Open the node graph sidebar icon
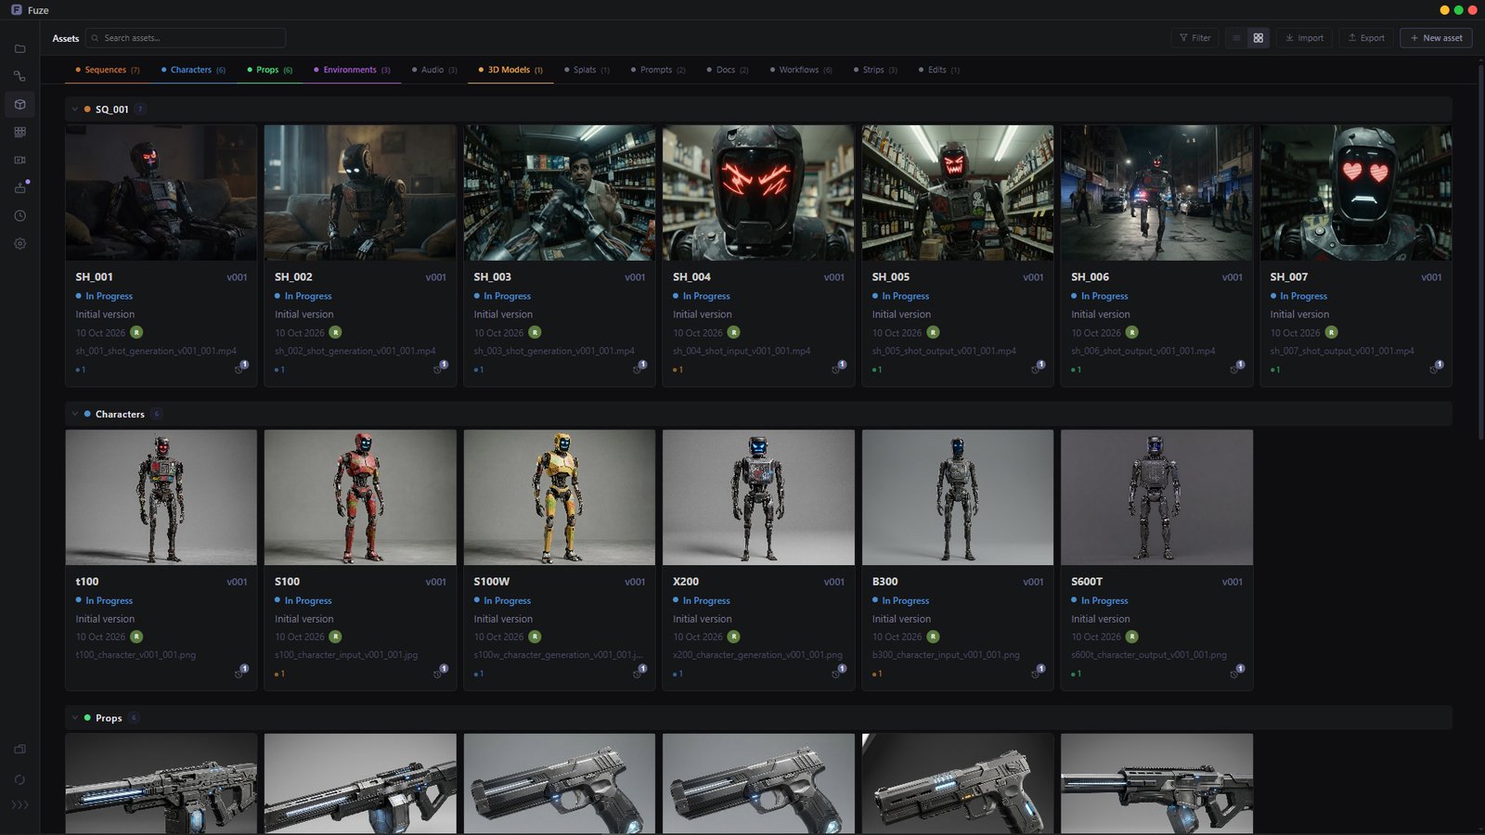The height and width of the screenshot is (835, 1485). point(19,76)
